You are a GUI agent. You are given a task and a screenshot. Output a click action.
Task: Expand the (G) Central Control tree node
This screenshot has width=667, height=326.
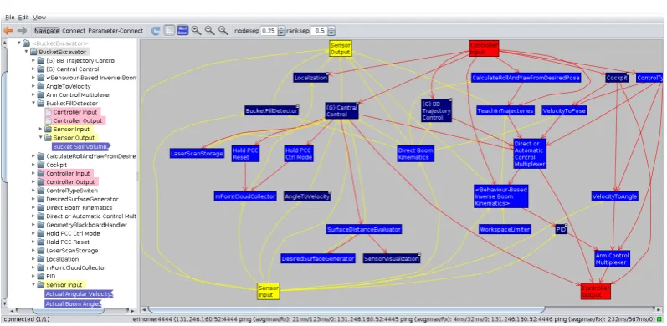click(33, 69)
